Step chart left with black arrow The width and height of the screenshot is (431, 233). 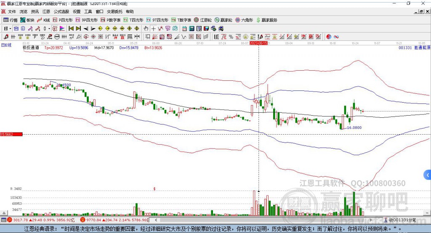86,29
